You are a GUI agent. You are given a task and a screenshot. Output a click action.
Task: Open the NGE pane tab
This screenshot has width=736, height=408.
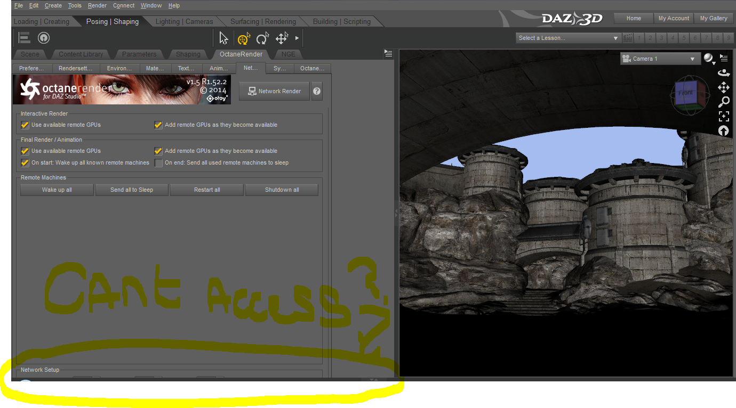coord(289,54)
